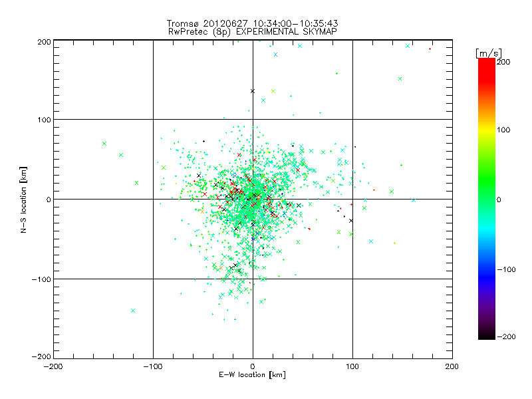Click the 'N-S location [km]' axis label
This screenshot has width=532, height=399.
[x=23, y=199]
